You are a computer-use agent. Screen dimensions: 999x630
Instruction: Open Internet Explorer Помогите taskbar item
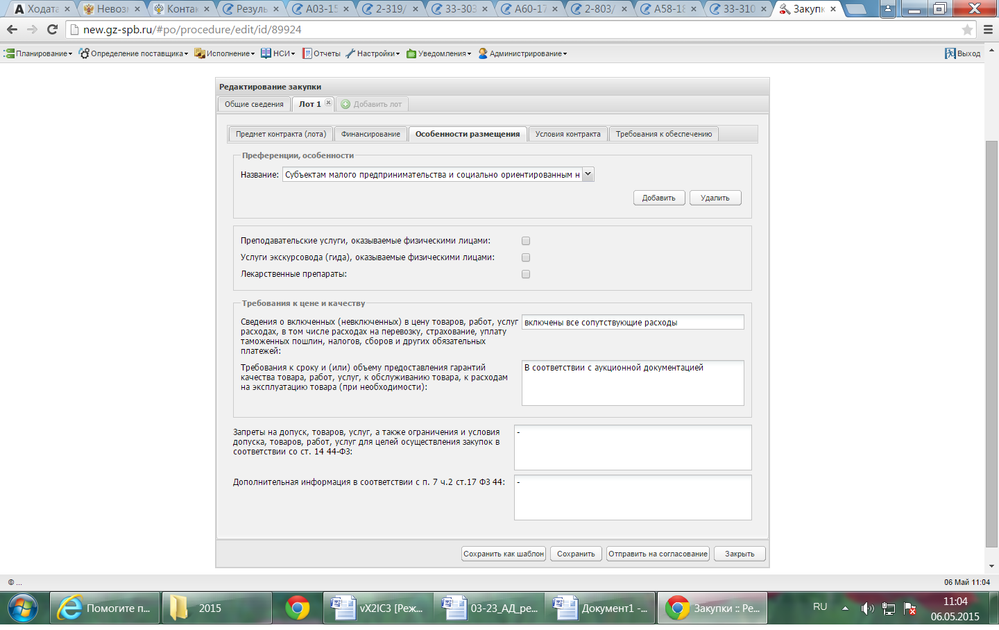pos(105,608)
